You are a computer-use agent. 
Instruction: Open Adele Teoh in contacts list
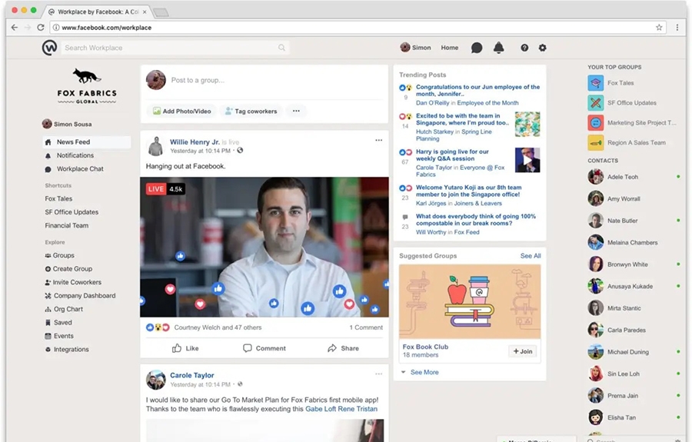[623, 177]
